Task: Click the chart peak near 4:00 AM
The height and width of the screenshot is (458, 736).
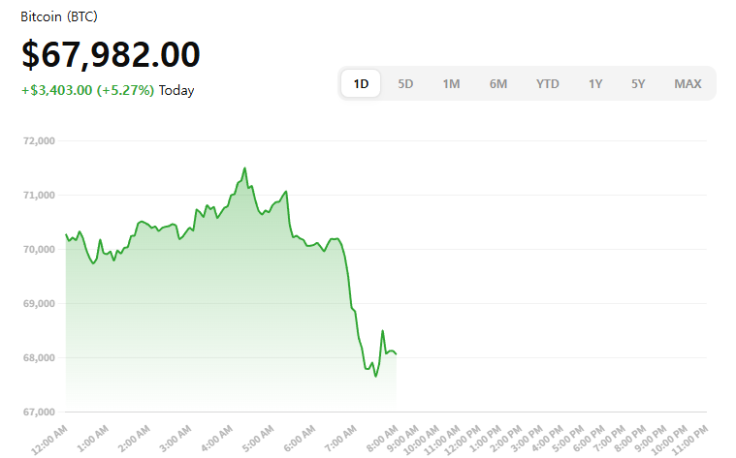Action: tap(244, 168)
